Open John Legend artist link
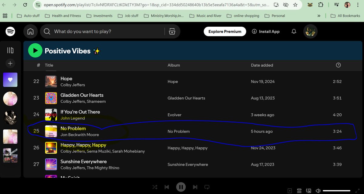The width and height of the screenshot is (364, 194). (x=72, y=118)
